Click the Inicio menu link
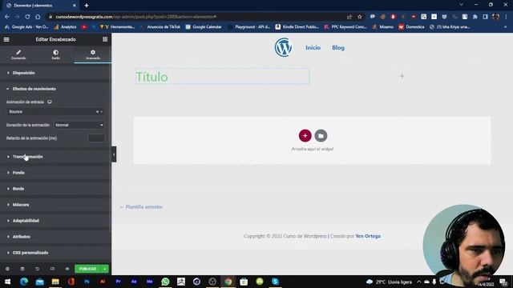 click(x=313, y=48)
